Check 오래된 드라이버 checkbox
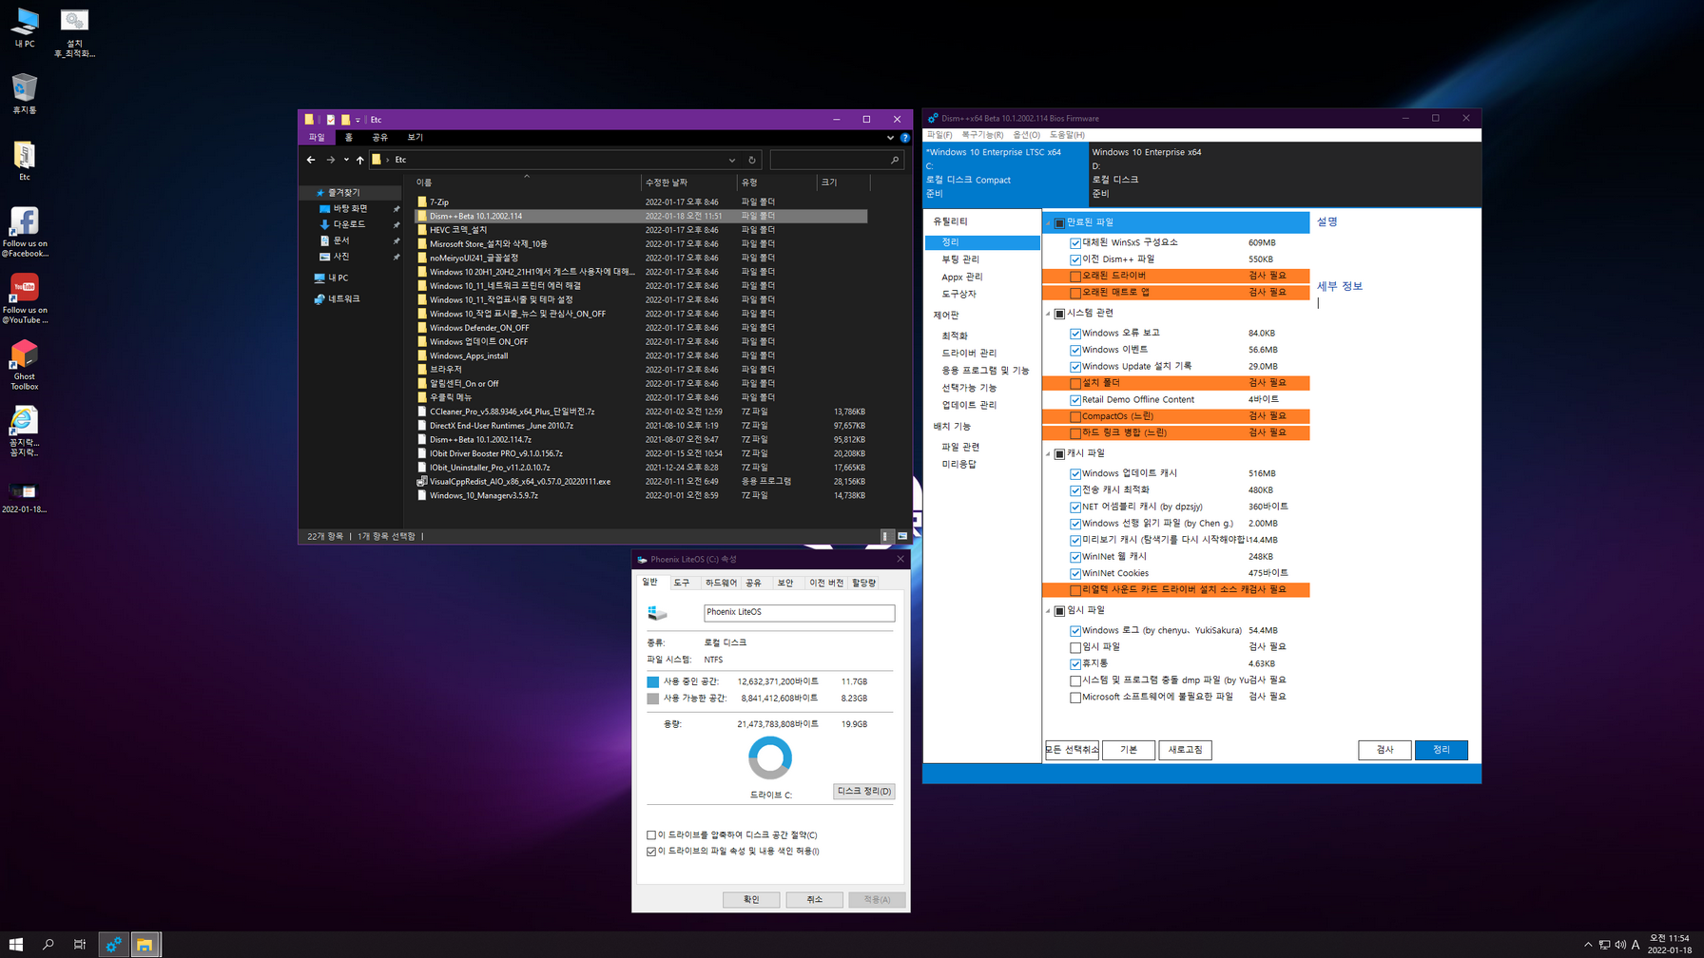The image size is (1704, 958). (x=1075, y=277)
